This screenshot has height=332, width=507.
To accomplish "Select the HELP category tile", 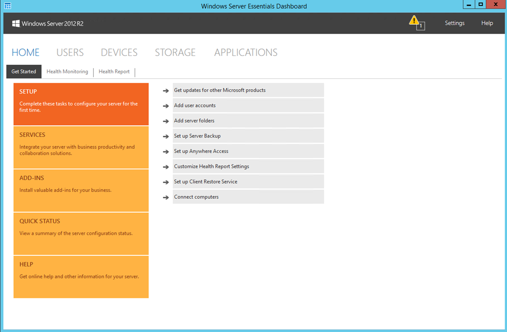I will coord(81,277).
